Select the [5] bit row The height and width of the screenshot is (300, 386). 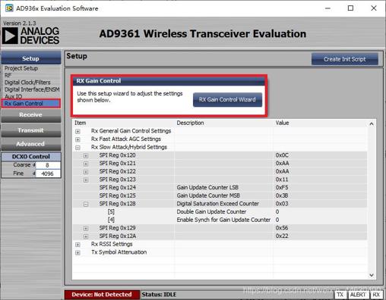[220, 211]
